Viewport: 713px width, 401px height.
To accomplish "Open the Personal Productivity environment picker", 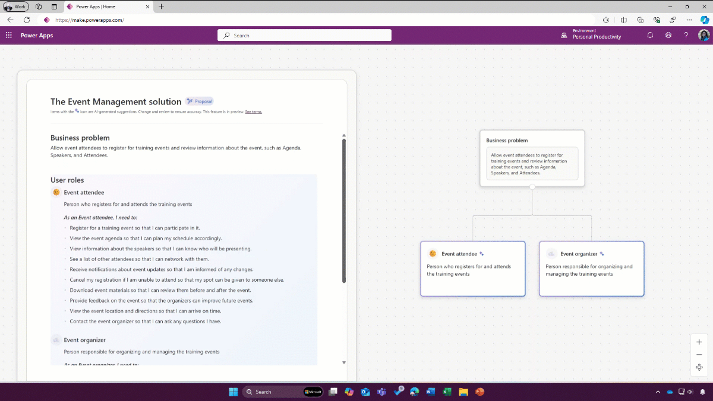I will [x=591, y=36].
